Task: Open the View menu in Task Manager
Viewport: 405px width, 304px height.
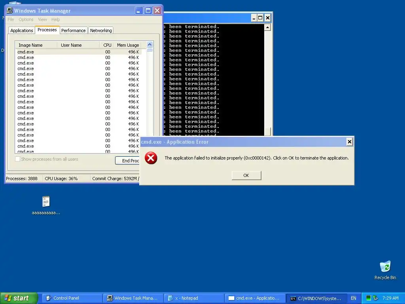Action: 42,19
